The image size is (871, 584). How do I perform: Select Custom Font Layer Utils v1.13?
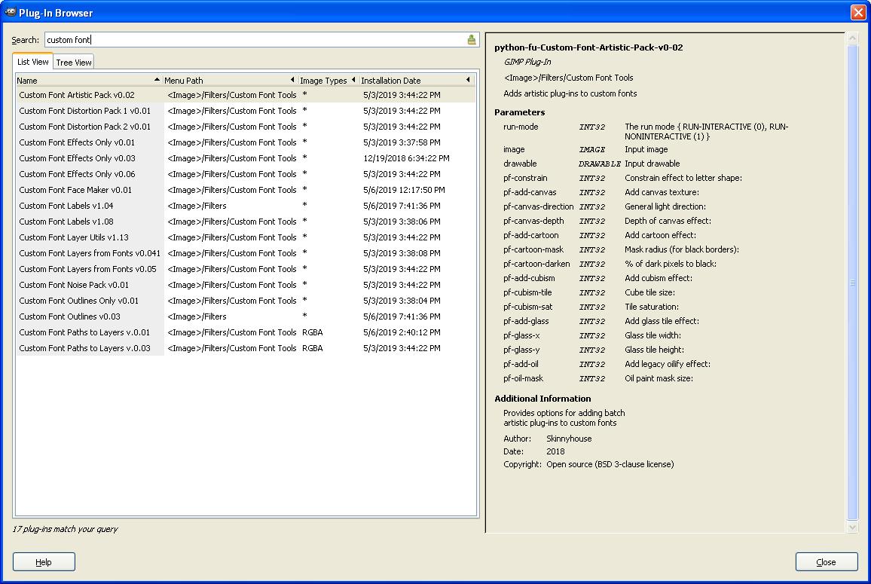point(246,237)
